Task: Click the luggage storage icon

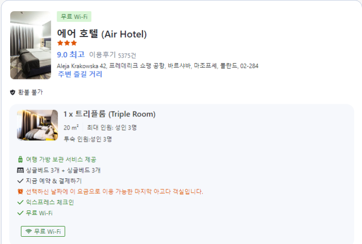Action: click(x=20, y=159)
